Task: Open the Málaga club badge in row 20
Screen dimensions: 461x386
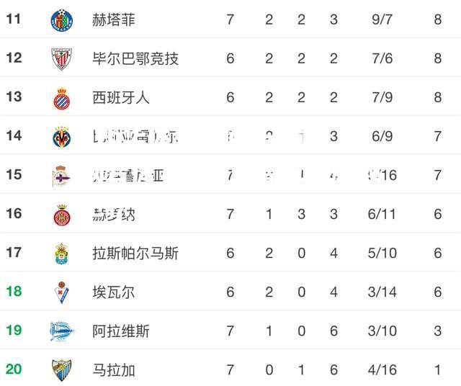Action: pos(62,370)
